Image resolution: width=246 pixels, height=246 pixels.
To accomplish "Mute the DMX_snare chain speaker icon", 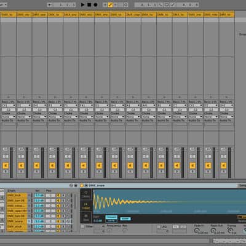I will pyautogui.click(x=58, y=221).
